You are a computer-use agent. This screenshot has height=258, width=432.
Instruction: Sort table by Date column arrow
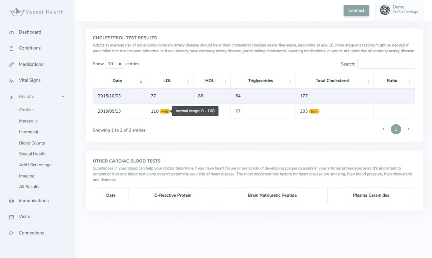(x=141, y=82)
